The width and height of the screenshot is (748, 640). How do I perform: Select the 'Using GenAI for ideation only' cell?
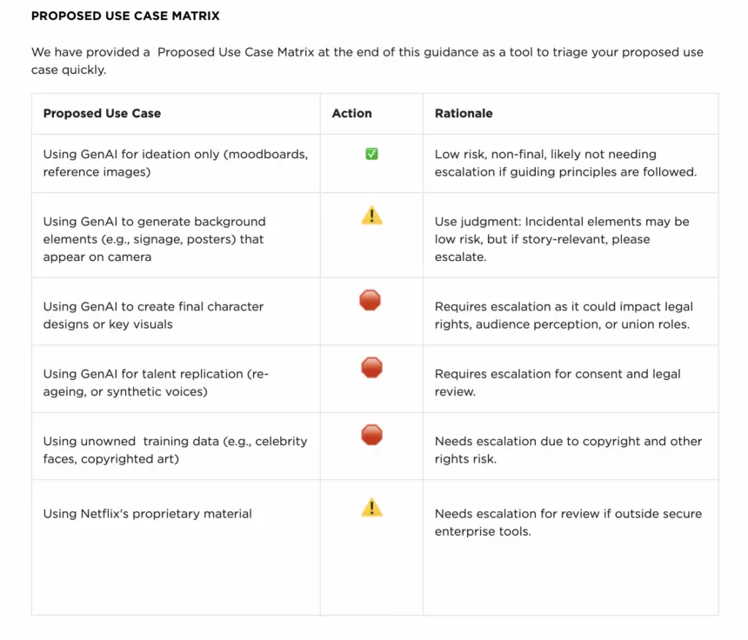click(x=176, y=163)
